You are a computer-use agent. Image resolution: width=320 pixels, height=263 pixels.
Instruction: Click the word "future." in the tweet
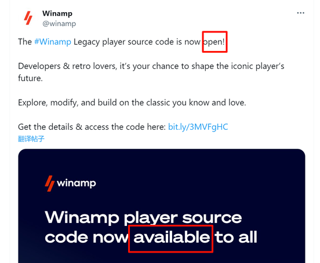point(30,78)
